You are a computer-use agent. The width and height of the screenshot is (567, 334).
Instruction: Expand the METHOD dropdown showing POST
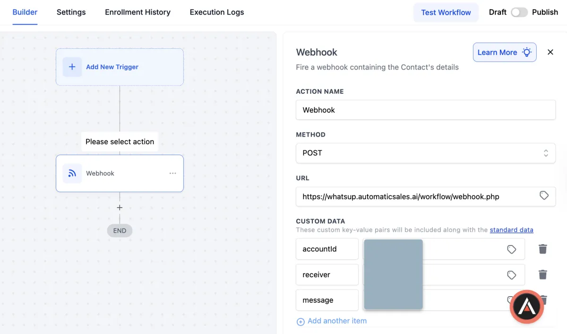click(x=425, y=153)
